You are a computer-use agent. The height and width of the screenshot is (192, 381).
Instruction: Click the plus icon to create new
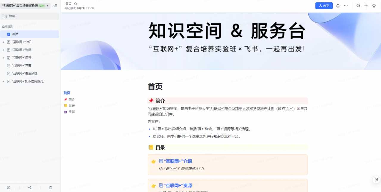pyautogui.click(x=366, y=6)
